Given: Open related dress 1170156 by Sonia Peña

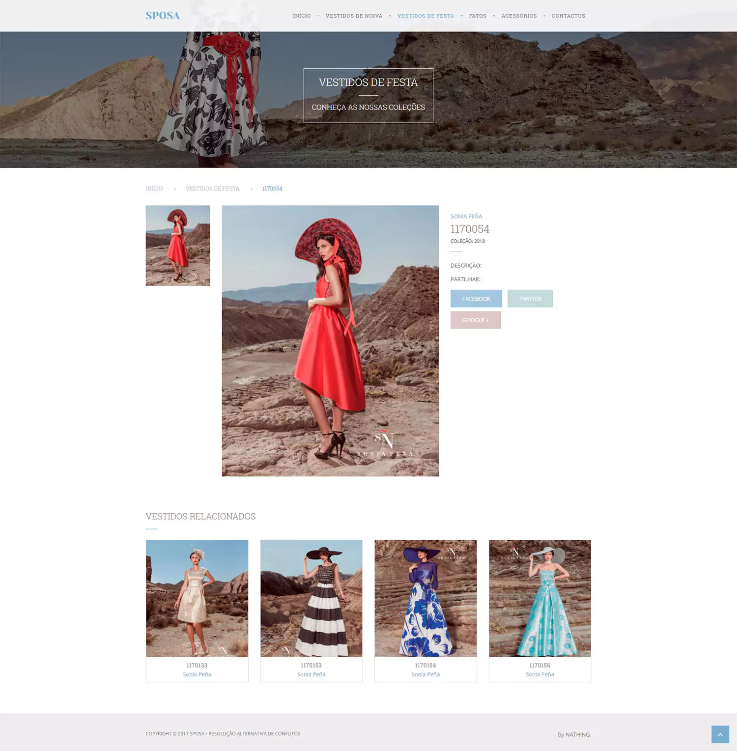Looking at the screenshot, I should [539, 599].
